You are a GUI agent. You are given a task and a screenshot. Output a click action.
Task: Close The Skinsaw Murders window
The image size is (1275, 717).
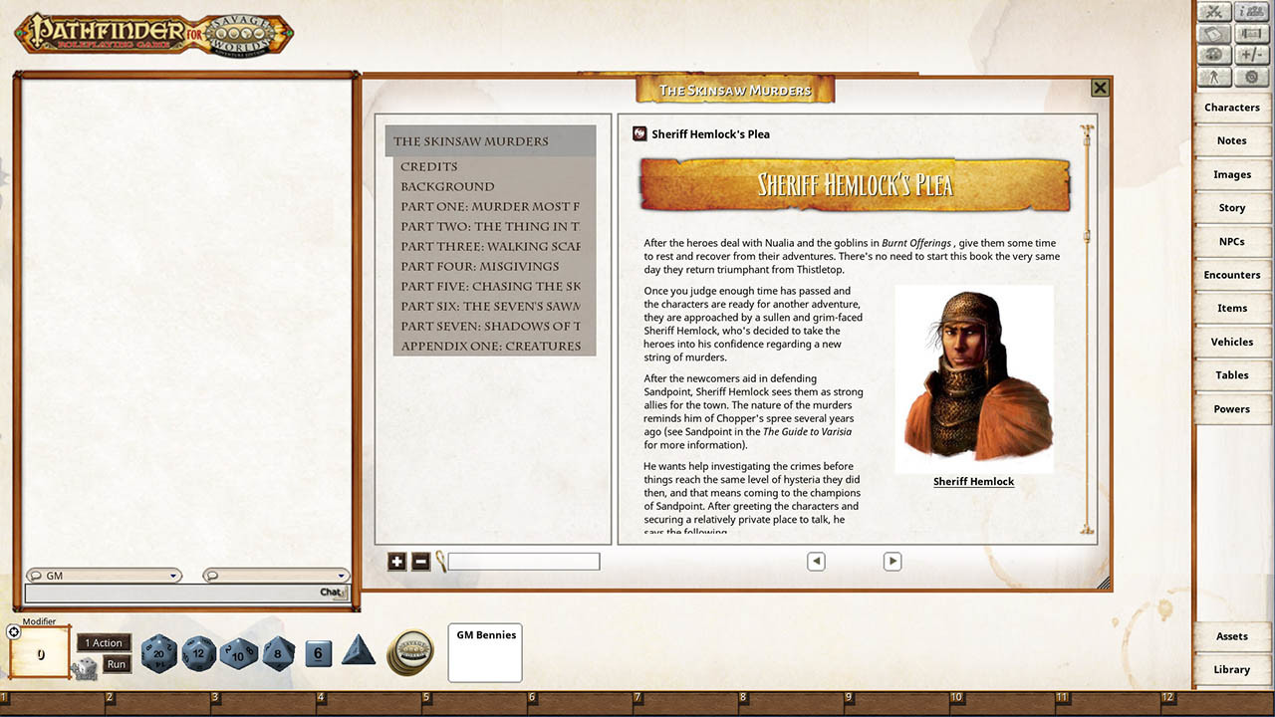tap(1100, 88)
